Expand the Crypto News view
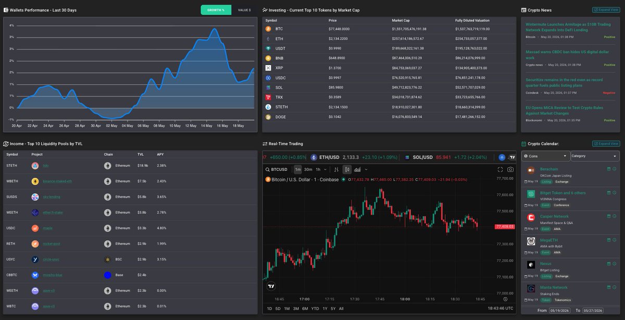625x320 pixels. click(606, 10)
